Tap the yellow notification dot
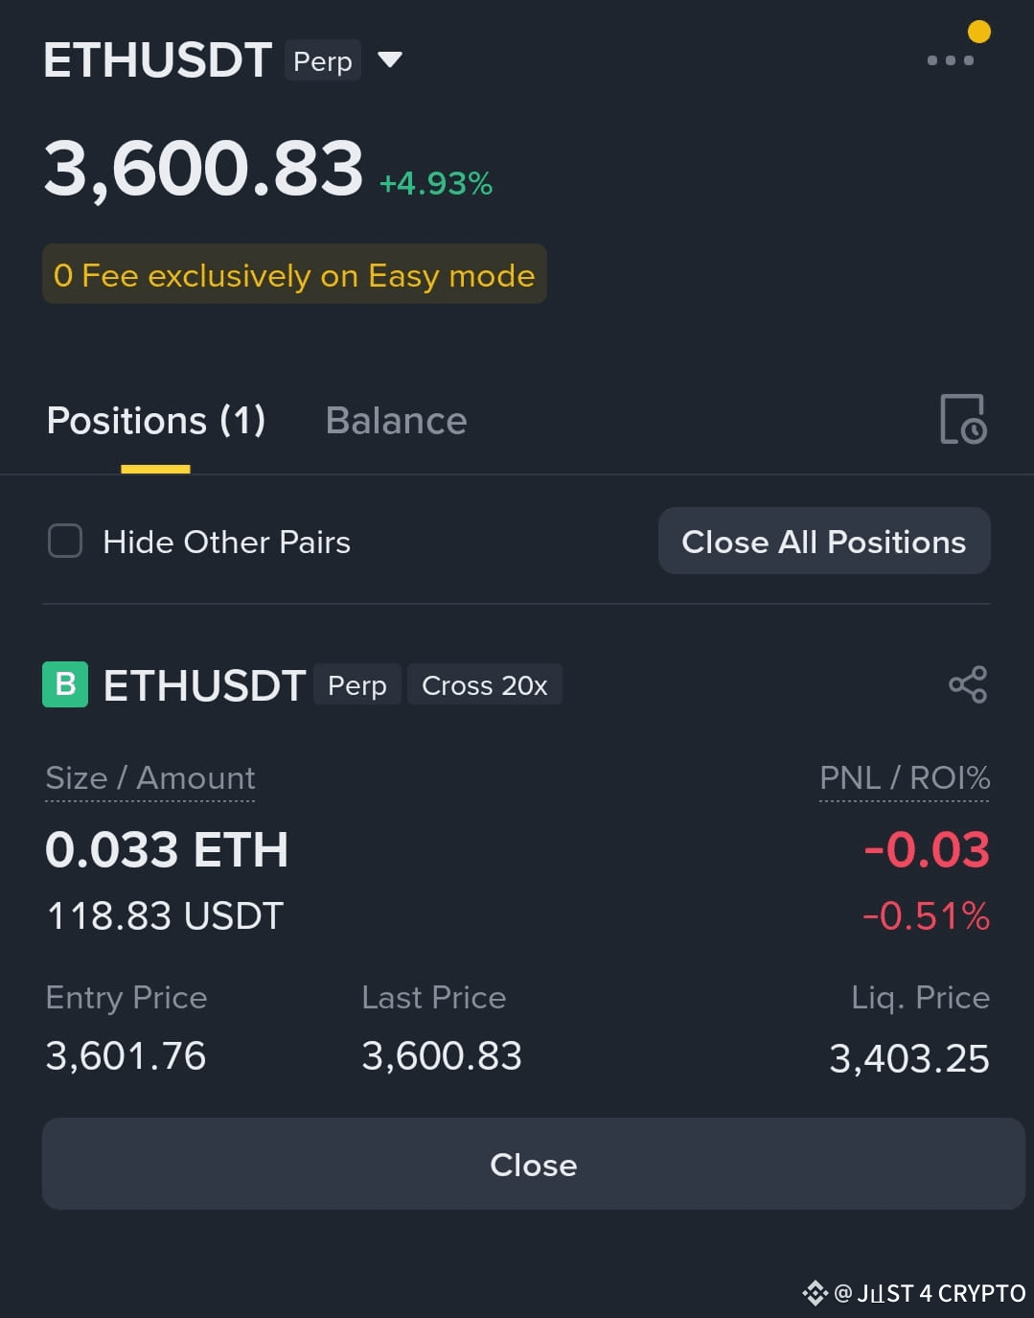Screen dimensions: 1034x1318 point(978,32)
